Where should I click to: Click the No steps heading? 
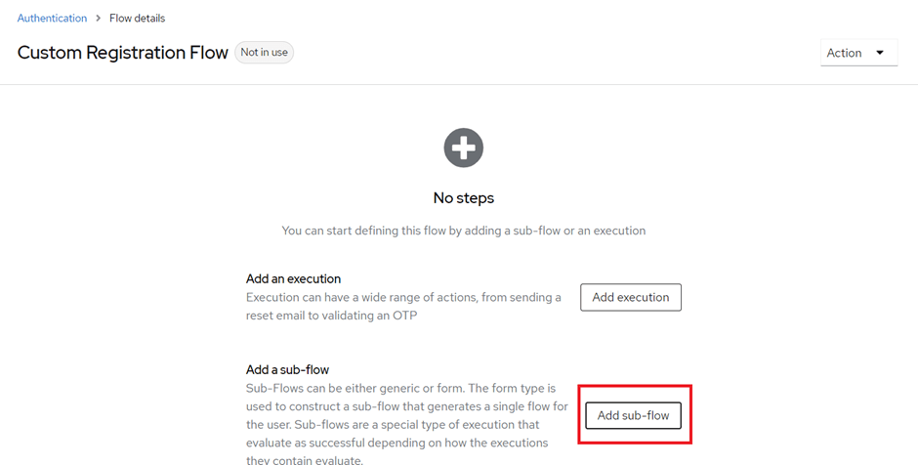click(x=463, y=198)
